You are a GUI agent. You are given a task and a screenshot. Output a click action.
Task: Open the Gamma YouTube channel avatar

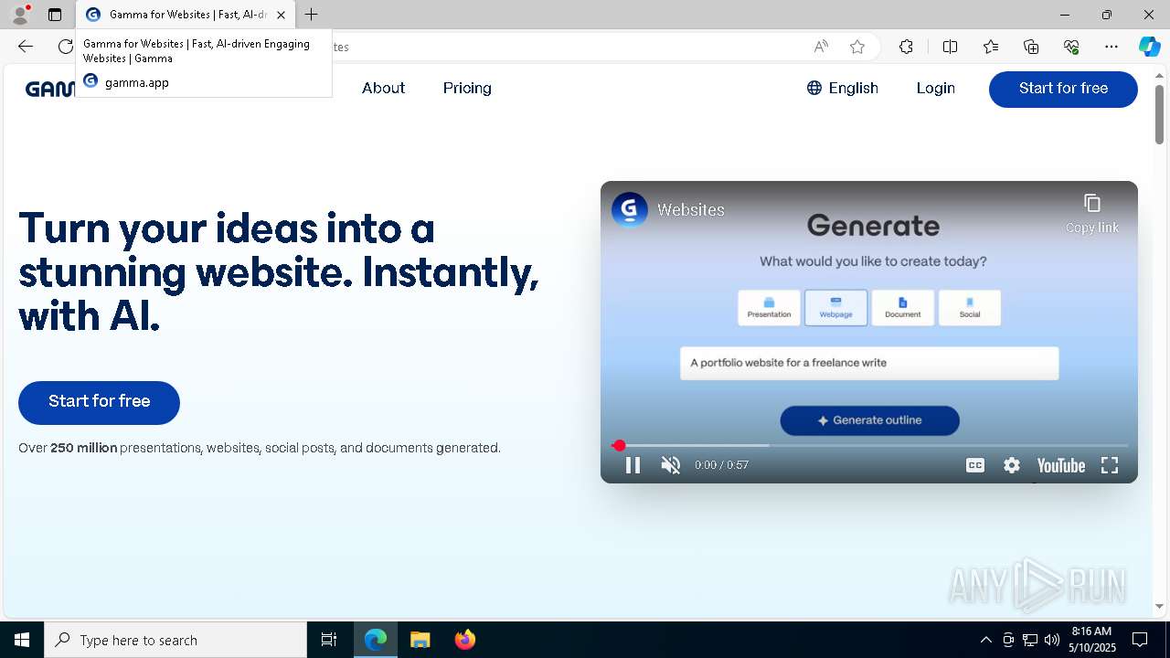[630, 210]
